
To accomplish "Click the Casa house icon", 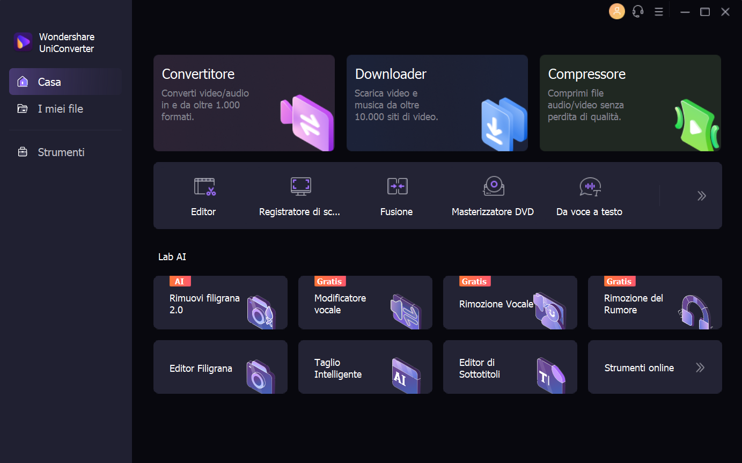I will click(23, 82).
